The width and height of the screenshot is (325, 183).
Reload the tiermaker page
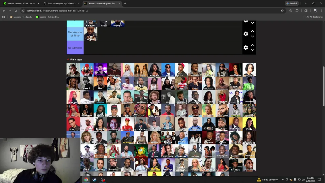pos(16,11)
